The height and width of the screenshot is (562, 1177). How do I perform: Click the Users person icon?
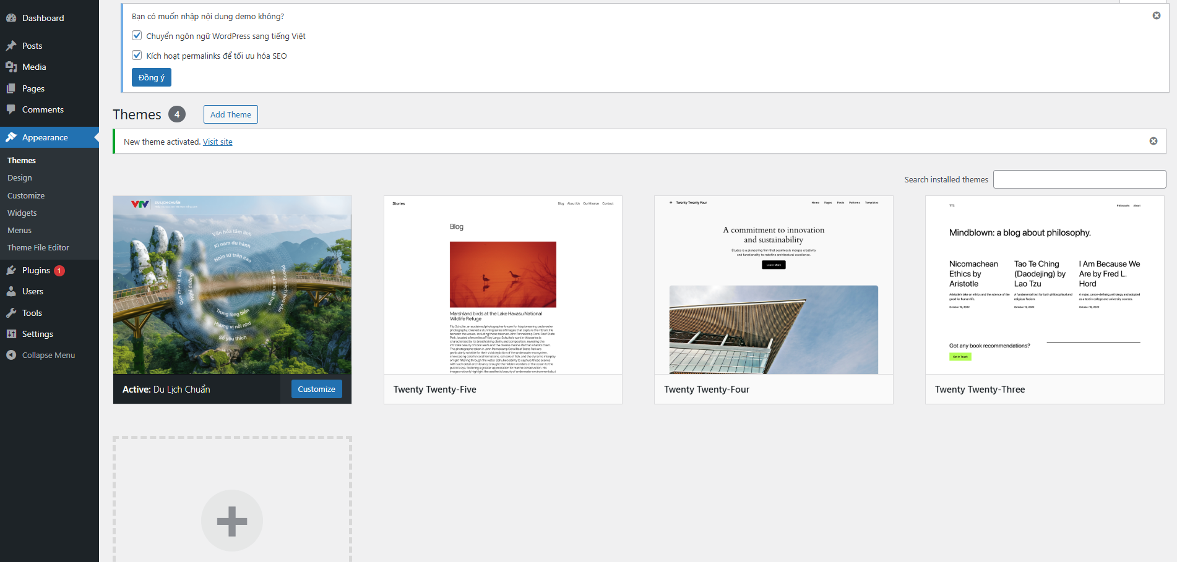pyautogui.click(x=11, y=291)
